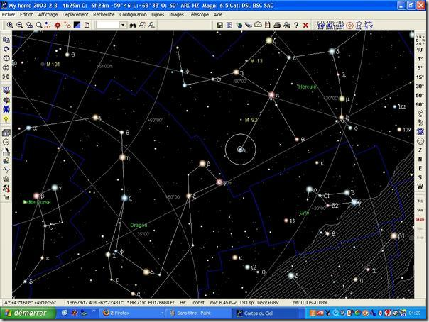Click the Lyre constellation label
The width and height of the screenshot is (429, 322).
tap(304, 213)
